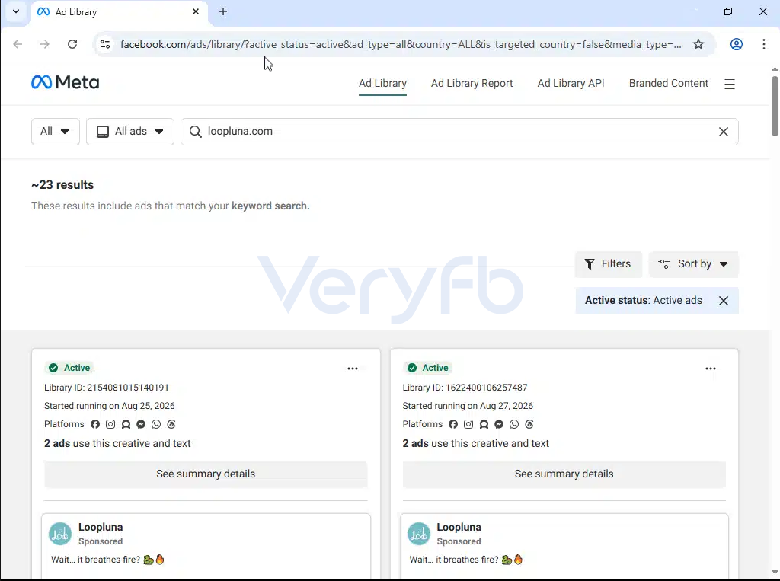Open options menu for ad 2154081015140191
The width and height of the screenshot is (780, 581).
352,369
